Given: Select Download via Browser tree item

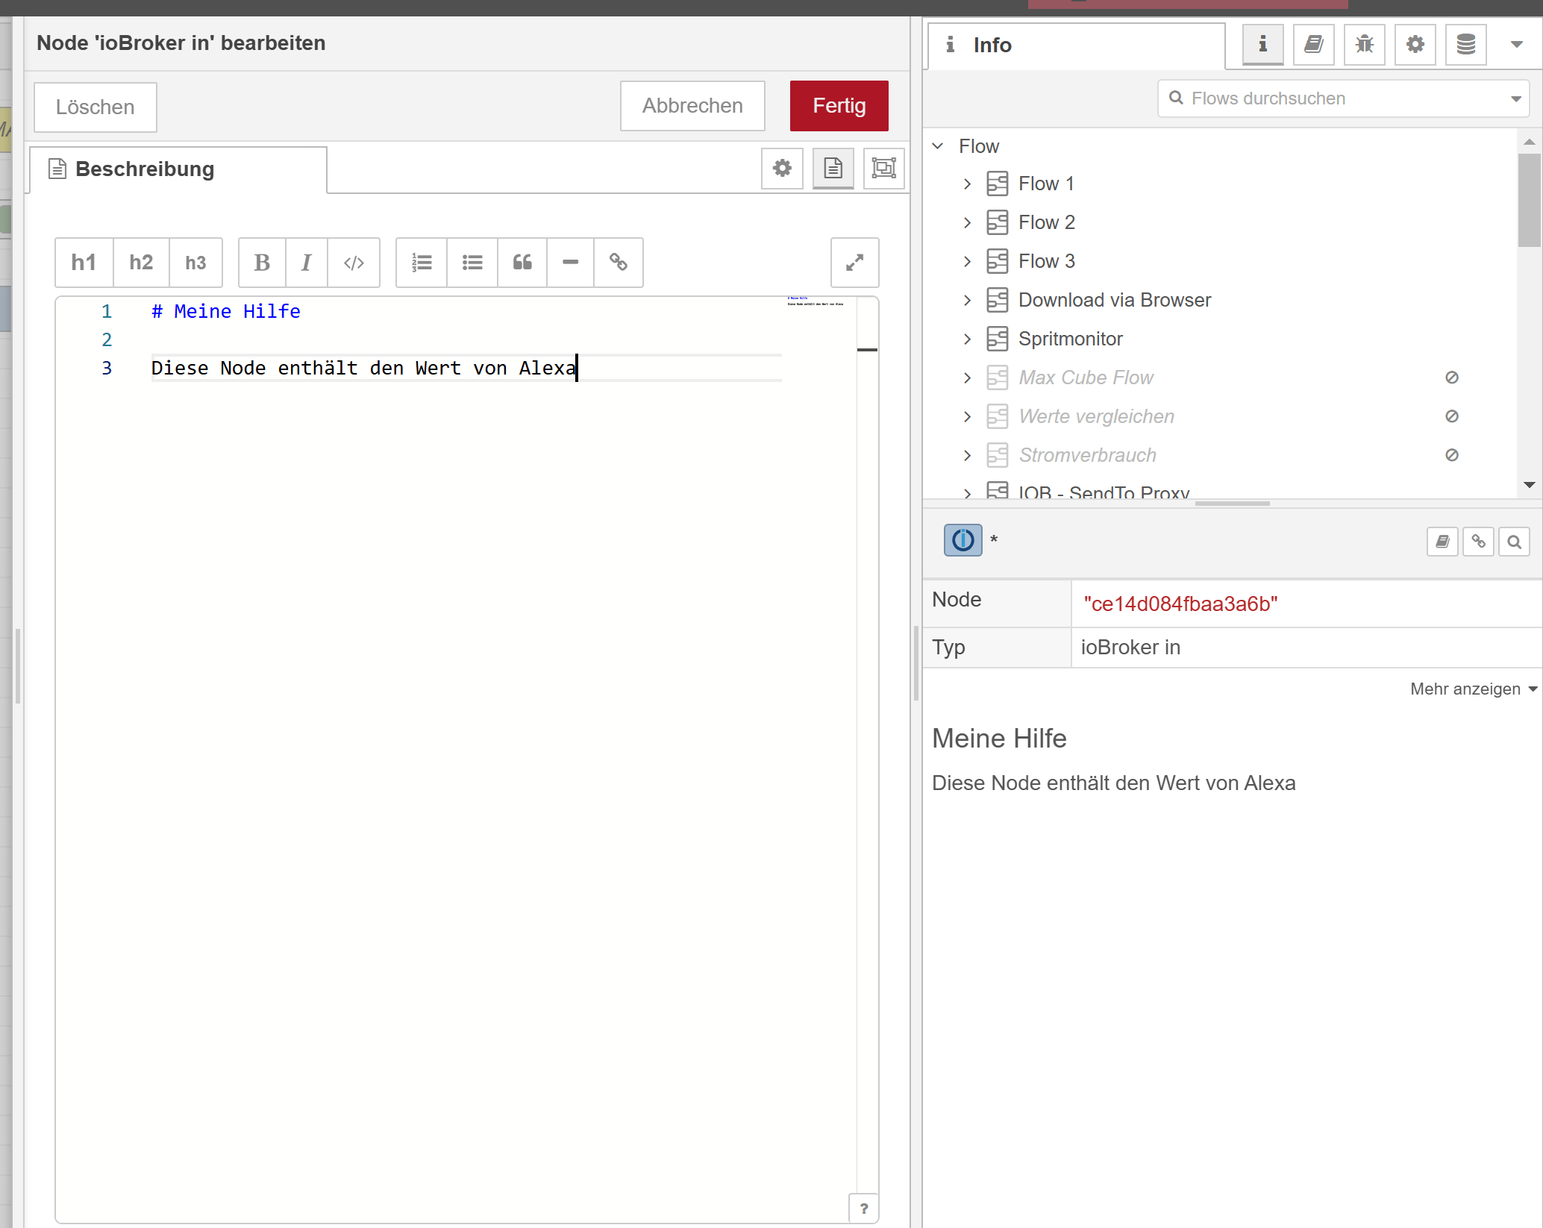Looking at the screenshot, I should [x=1115, y=300].
